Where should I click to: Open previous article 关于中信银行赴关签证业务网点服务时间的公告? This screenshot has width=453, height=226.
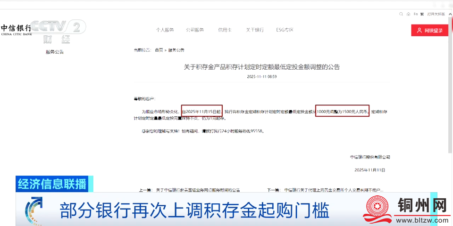click(x=198, y=190)
